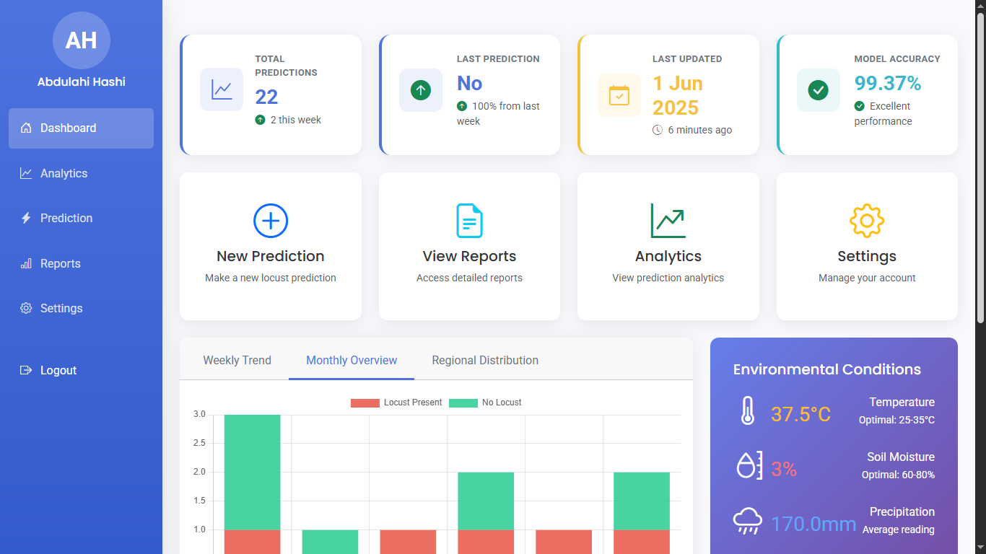Select the Monthly Overview tab
Screen dimensions: 986x554
tap(352, 360)
